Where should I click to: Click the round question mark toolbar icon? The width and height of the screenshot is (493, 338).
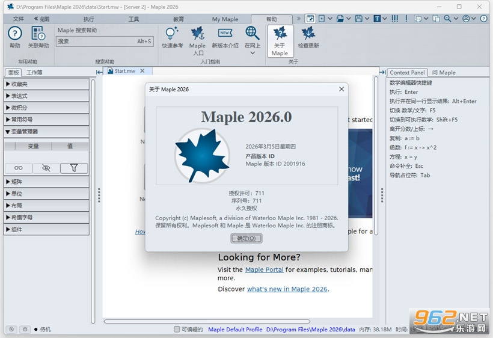[483, 19]
